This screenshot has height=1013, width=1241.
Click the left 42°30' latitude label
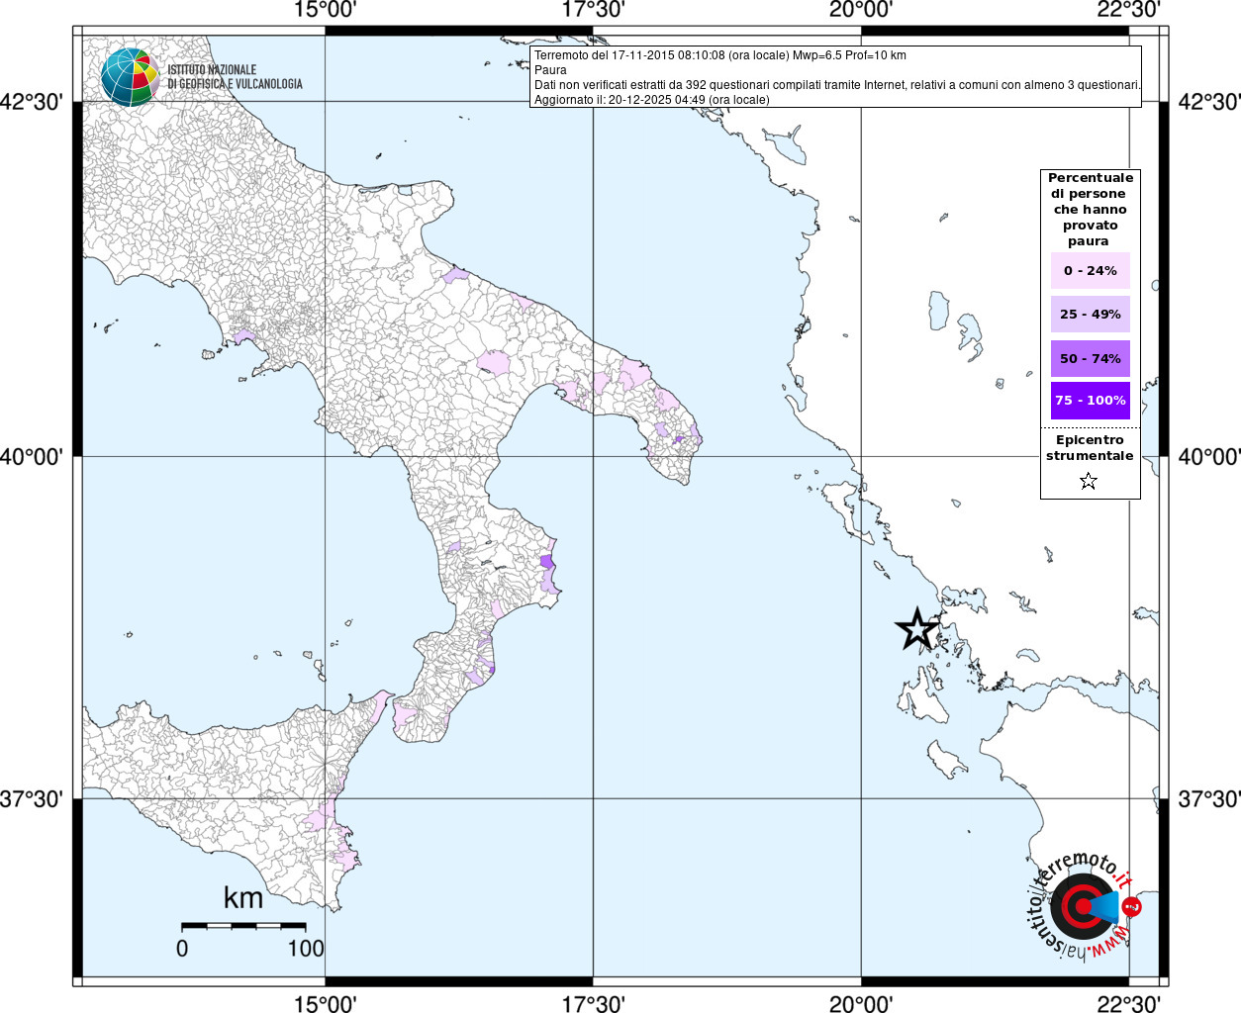[32, 102]
